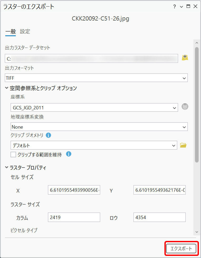Screen dimensions: 201x258
Task: Collapse the ラスター プロパティ section
Action: pos(7,167)
